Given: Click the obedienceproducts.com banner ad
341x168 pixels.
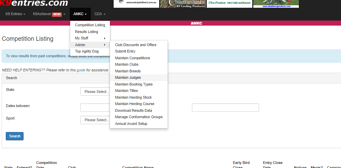Looking at the screenshot, I should coord(276,4).
